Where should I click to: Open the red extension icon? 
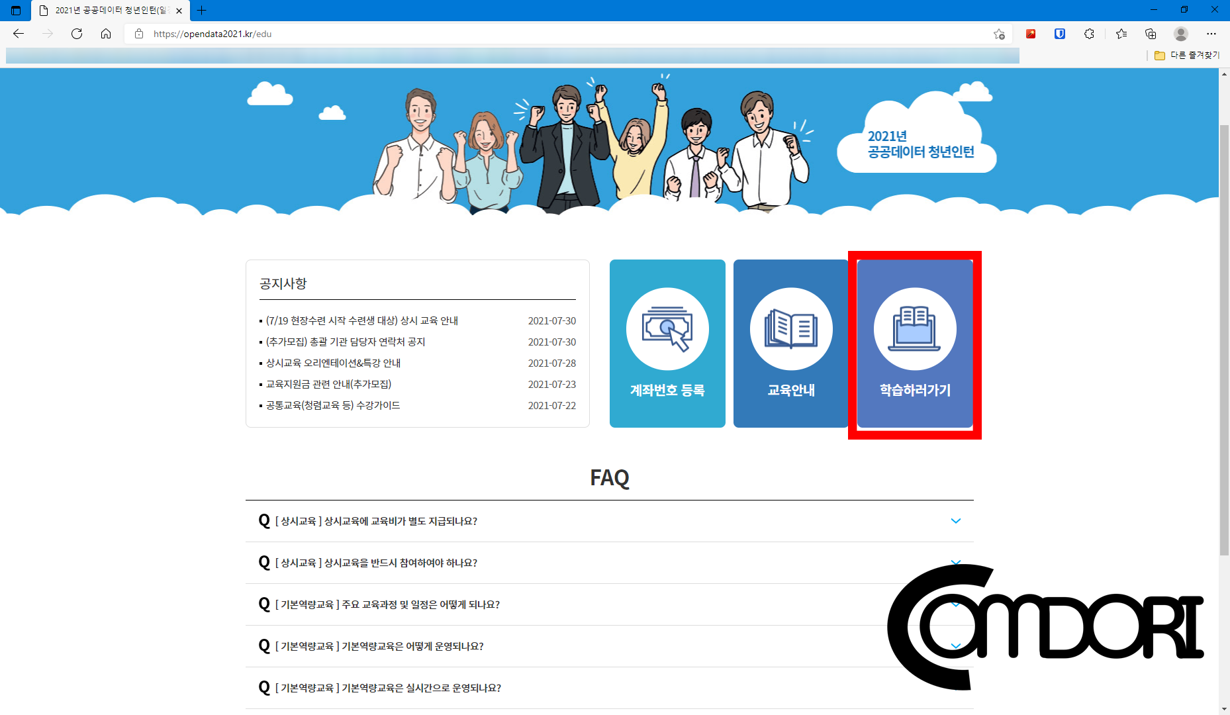point(1031,34)
